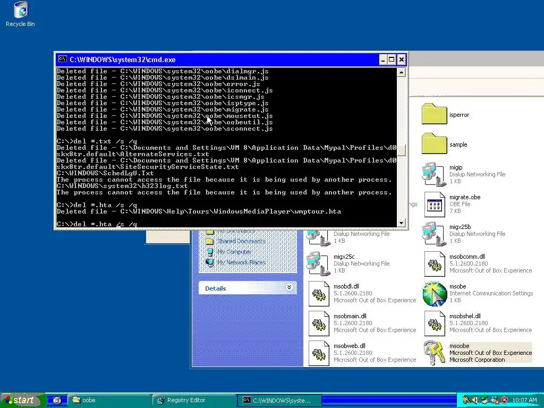
Task: Expand the Details panel chevron
Action: click(x=289, y=287)
